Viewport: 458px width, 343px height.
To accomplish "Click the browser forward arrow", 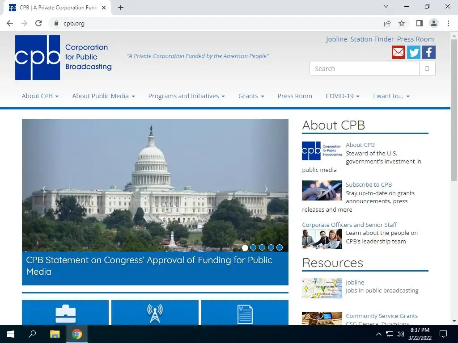I will 24,23.
